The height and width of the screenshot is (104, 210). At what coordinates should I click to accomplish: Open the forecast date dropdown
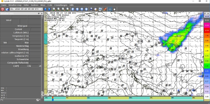(x=41, y=9)
